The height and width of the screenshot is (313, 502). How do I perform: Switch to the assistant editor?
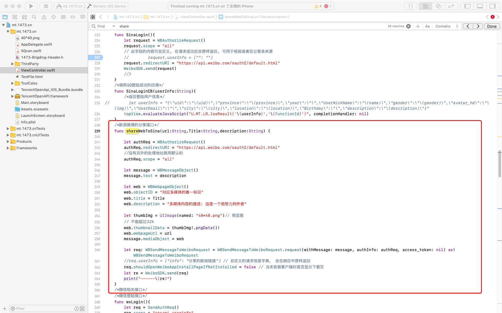pos(439,6)
